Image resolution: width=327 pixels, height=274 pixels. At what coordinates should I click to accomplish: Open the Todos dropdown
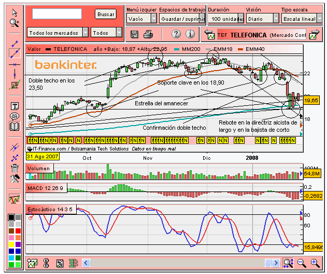106,33
